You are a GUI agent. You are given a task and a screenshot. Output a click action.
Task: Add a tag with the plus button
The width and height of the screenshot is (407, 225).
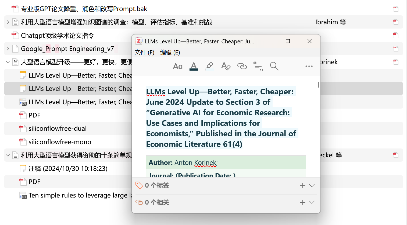(x=302, y=185)
